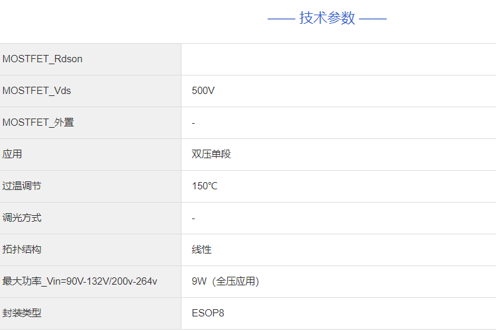Click the 500V value
The width and height of the screenshot is (496, 331).
coord(203,91)
